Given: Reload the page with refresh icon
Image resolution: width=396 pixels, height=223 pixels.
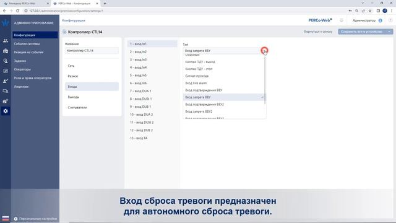Looking at the screenshot, I should (x=18, y=11).
